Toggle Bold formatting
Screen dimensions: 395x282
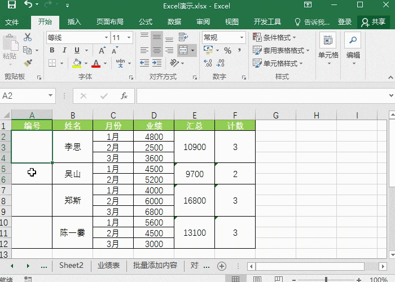[x=52, y=50]
